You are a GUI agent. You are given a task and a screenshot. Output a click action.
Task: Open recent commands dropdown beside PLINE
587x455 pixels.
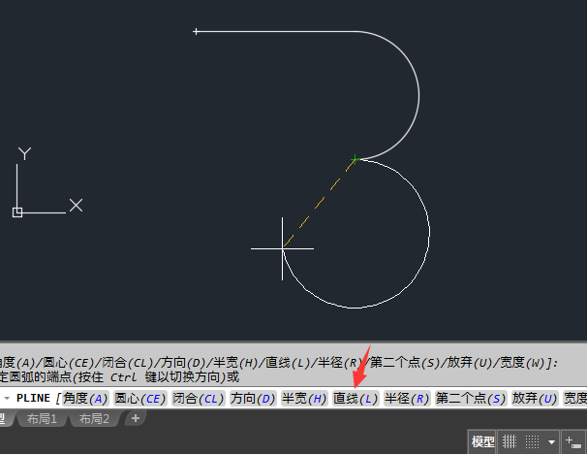tap(7, 398)
